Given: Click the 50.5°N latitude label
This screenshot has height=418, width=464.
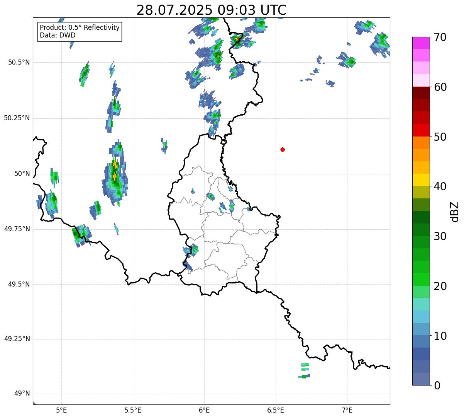Looking at the screenshot, I should 19,62.
